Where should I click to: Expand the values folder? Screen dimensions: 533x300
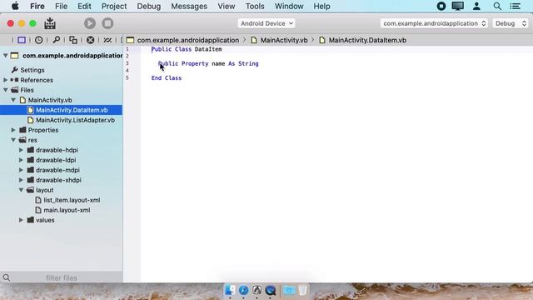(x=21, y=220)
